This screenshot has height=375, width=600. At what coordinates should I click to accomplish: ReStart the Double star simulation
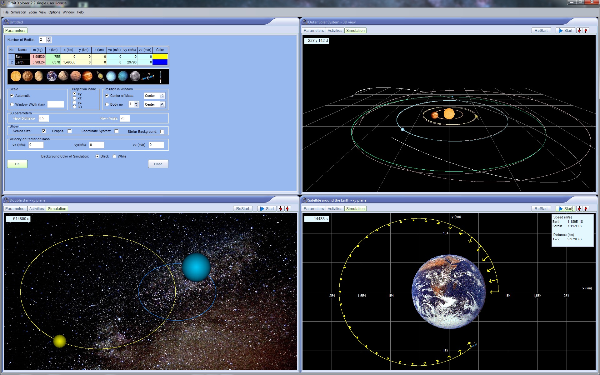(x=242, y=208)
